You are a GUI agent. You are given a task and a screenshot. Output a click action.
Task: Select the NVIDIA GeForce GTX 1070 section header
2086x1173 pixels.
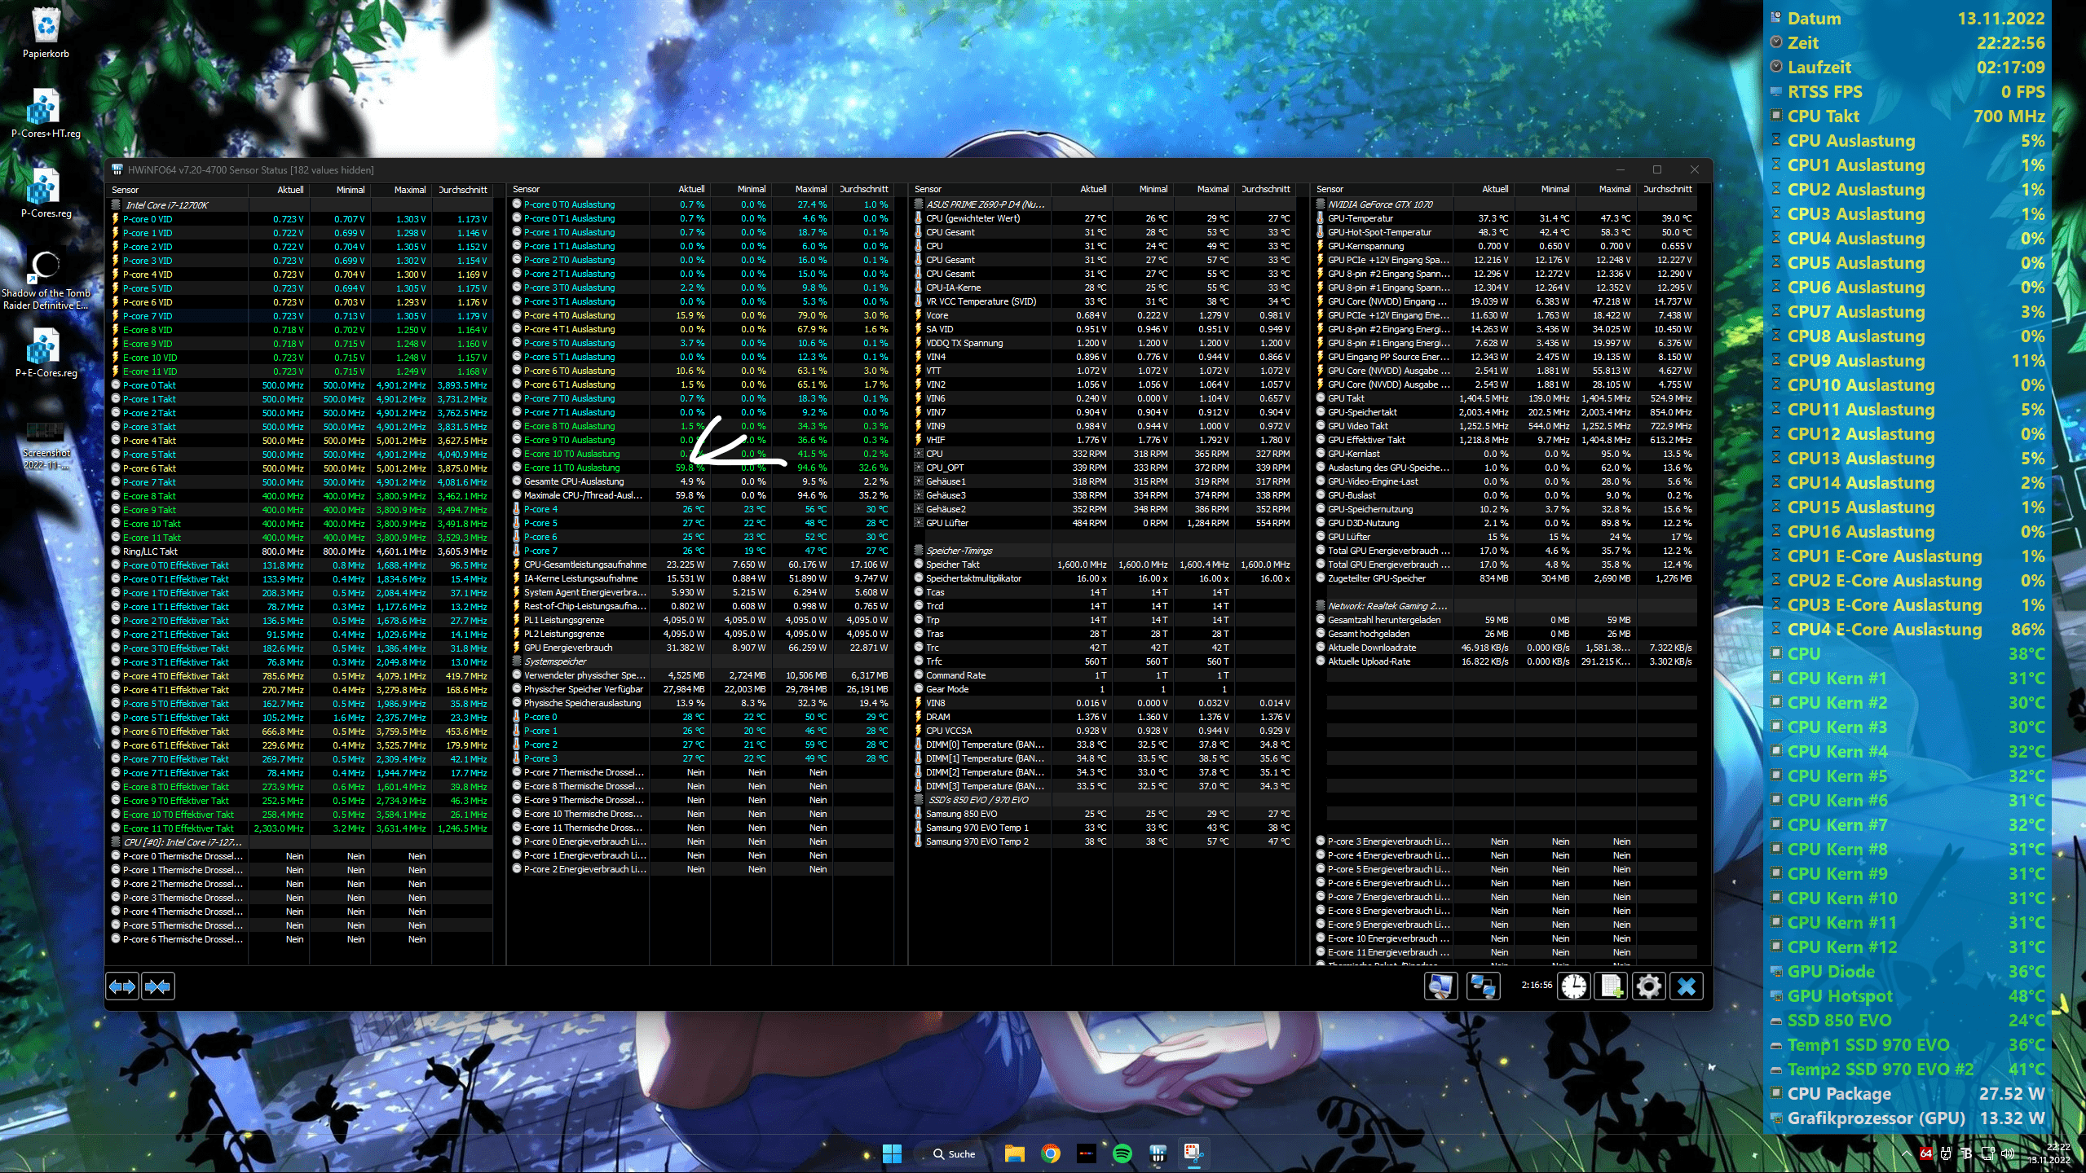[x=1506, y=204]
